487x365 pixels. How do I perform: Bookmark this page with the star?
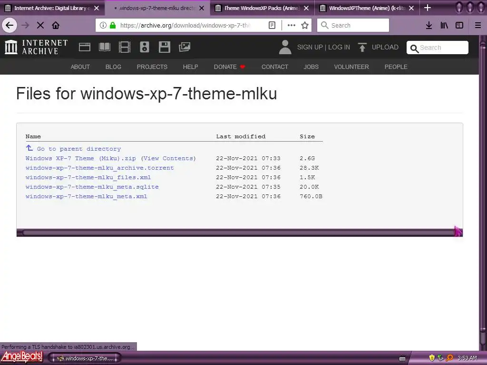(x=305, y=26)
